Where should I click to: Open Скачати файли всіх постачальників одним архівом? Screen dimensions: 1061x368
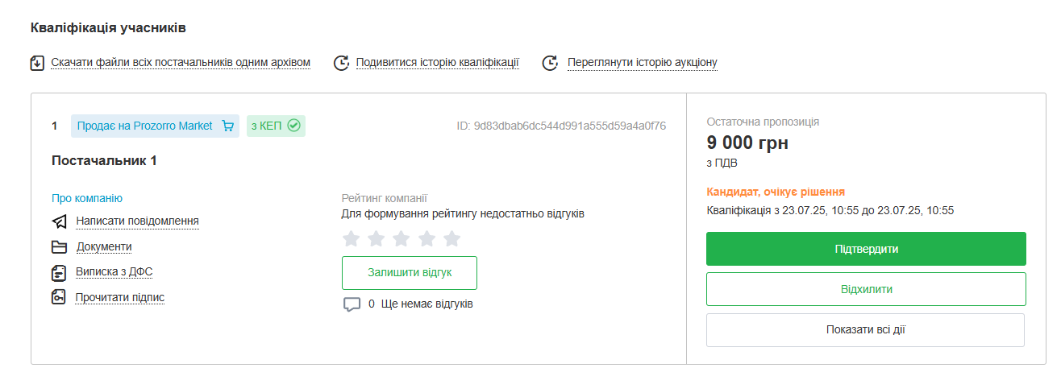181,63
